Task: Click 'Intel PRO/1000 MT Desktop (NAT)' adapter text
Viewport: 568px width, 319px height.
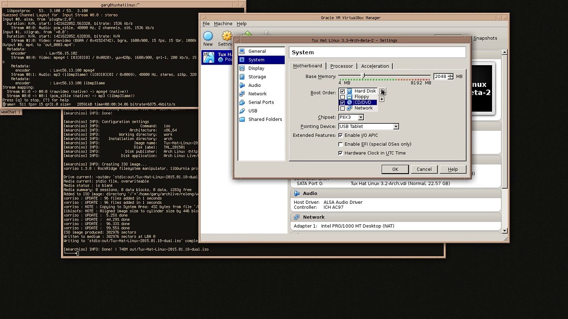Action: (357, 226)
